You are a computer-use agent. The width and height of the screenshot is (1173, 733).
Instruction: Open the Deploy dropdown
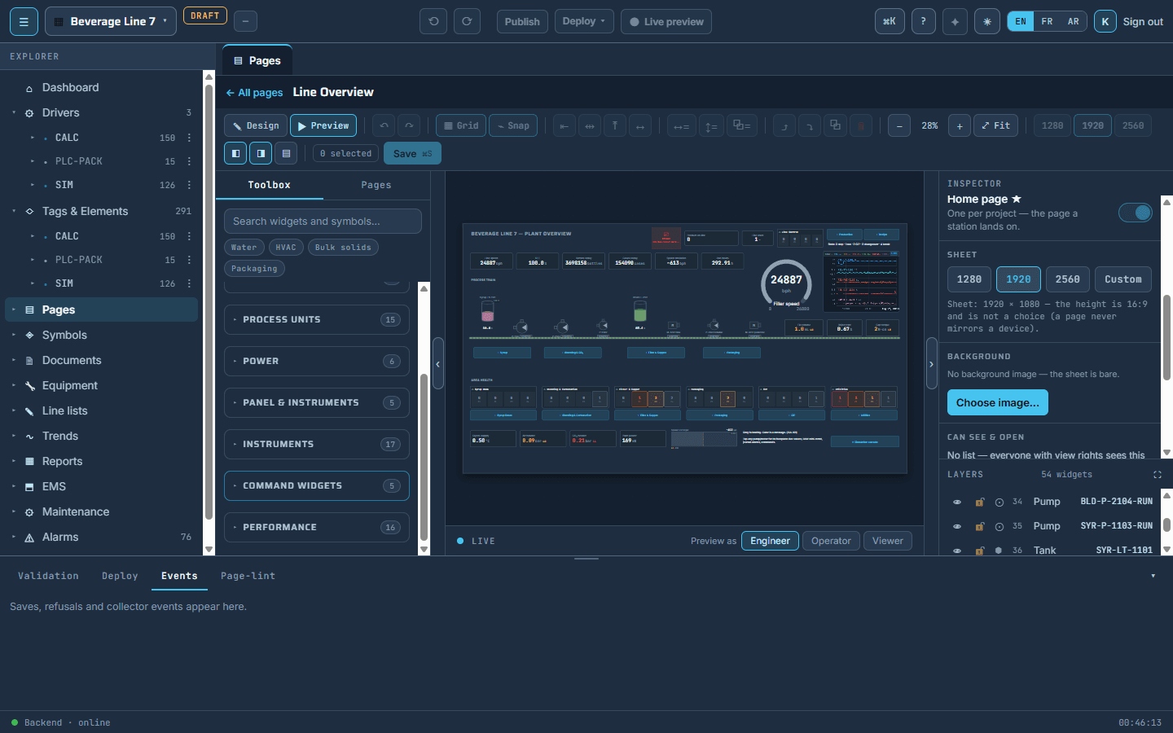(584, 22)
